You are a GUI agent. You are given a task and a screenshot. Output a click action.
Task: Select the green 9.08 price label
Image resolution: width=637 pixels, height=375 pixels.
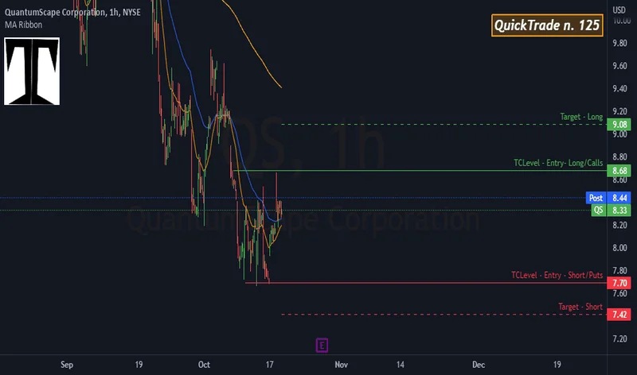point(618,125)
